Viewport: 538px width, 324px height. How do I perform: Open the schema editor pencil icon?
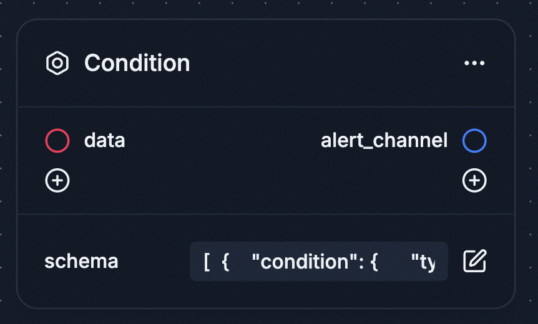(474, 261)
